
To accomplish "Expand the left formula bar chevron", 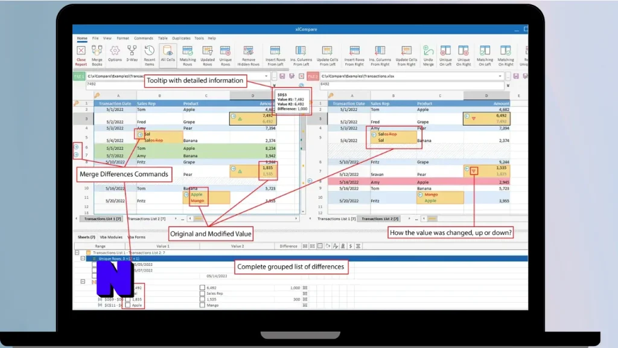I will 275,85.
